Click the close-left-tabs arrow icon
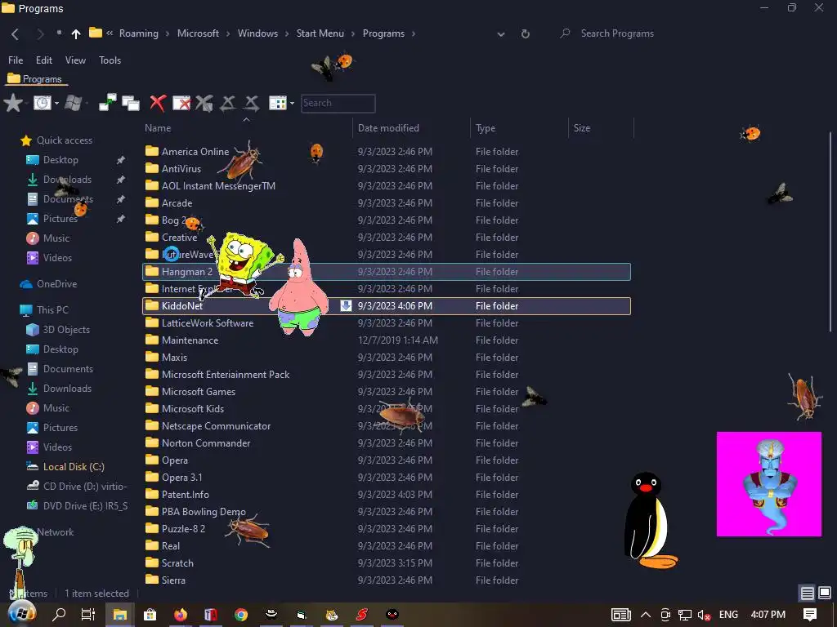The width and height of the screenshot is (837, 627). [228, 103]
